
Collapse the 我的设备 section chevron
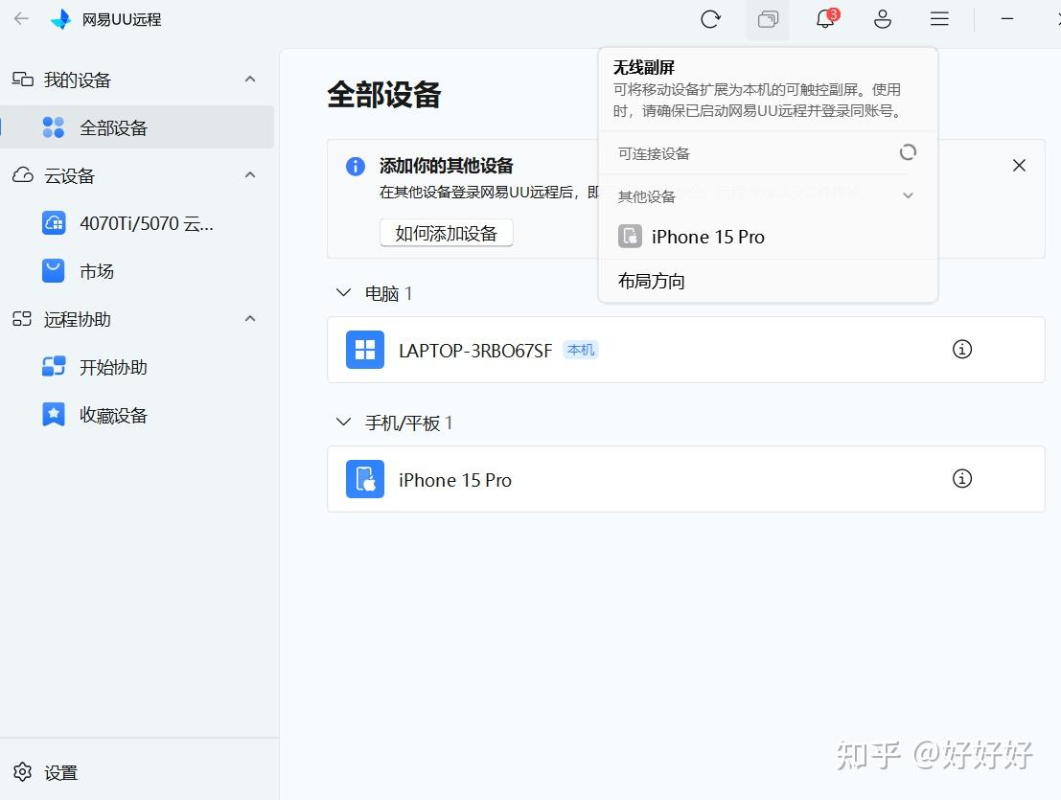[250, 80]
